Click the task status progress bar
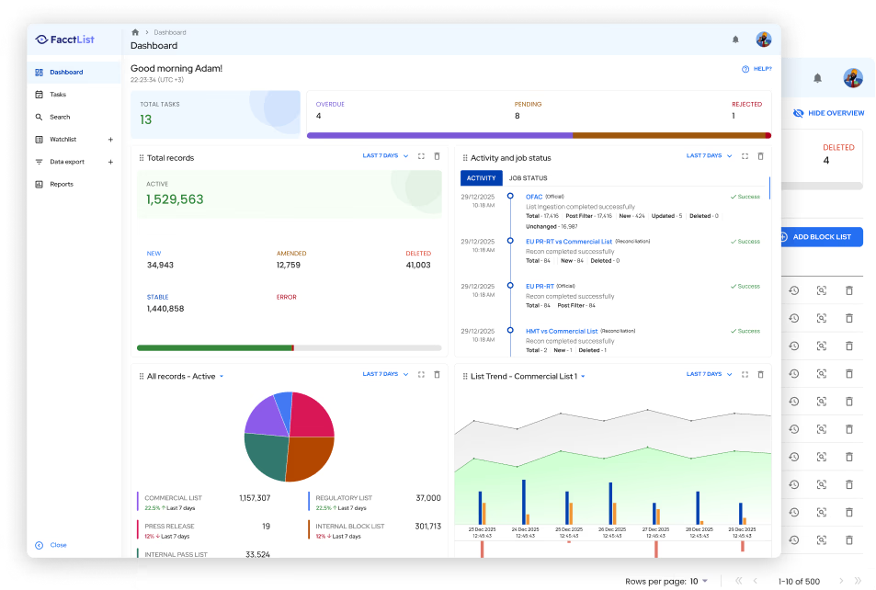876x590 pixels. click(x=539, y=134)
